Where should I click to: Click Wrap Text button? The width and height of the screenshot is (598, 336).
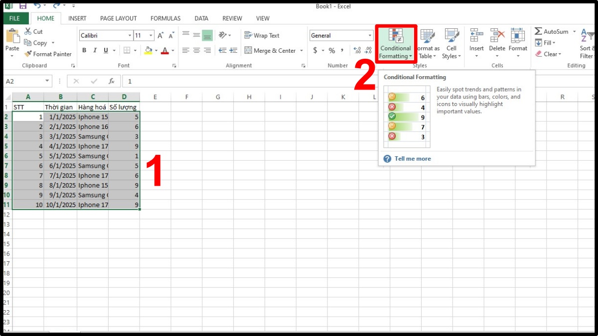[262, 35]
